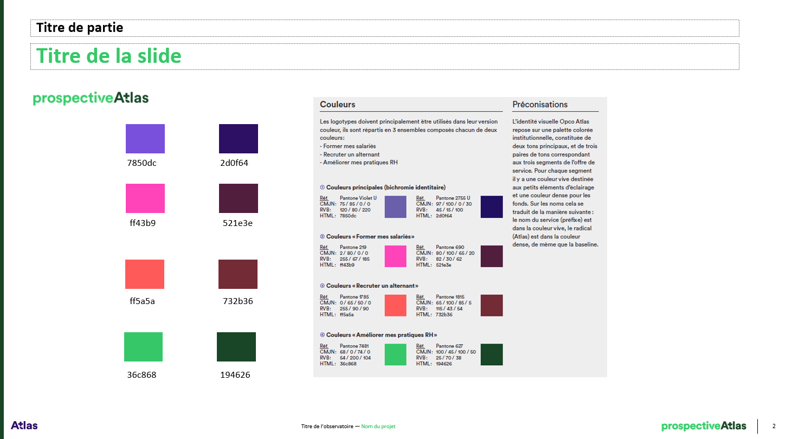Select the coral ff5a5a color swatch
This screenshot has height=439, width=785.
coord(144,274)
